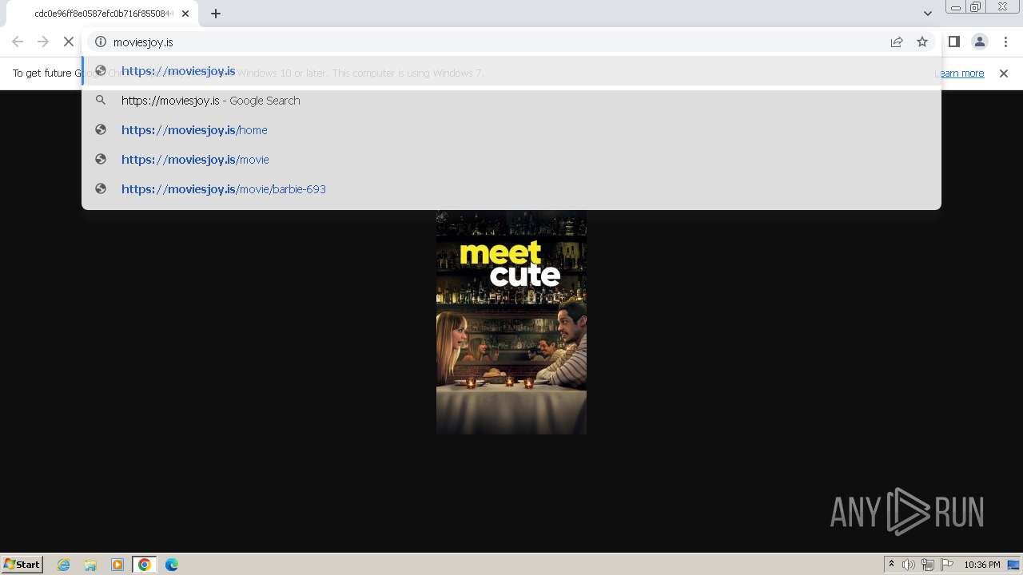This screenshot has width=1023, height=575.
Task: Select the https://moviesjoy.is suggestion
Action: tap(511, 71)
